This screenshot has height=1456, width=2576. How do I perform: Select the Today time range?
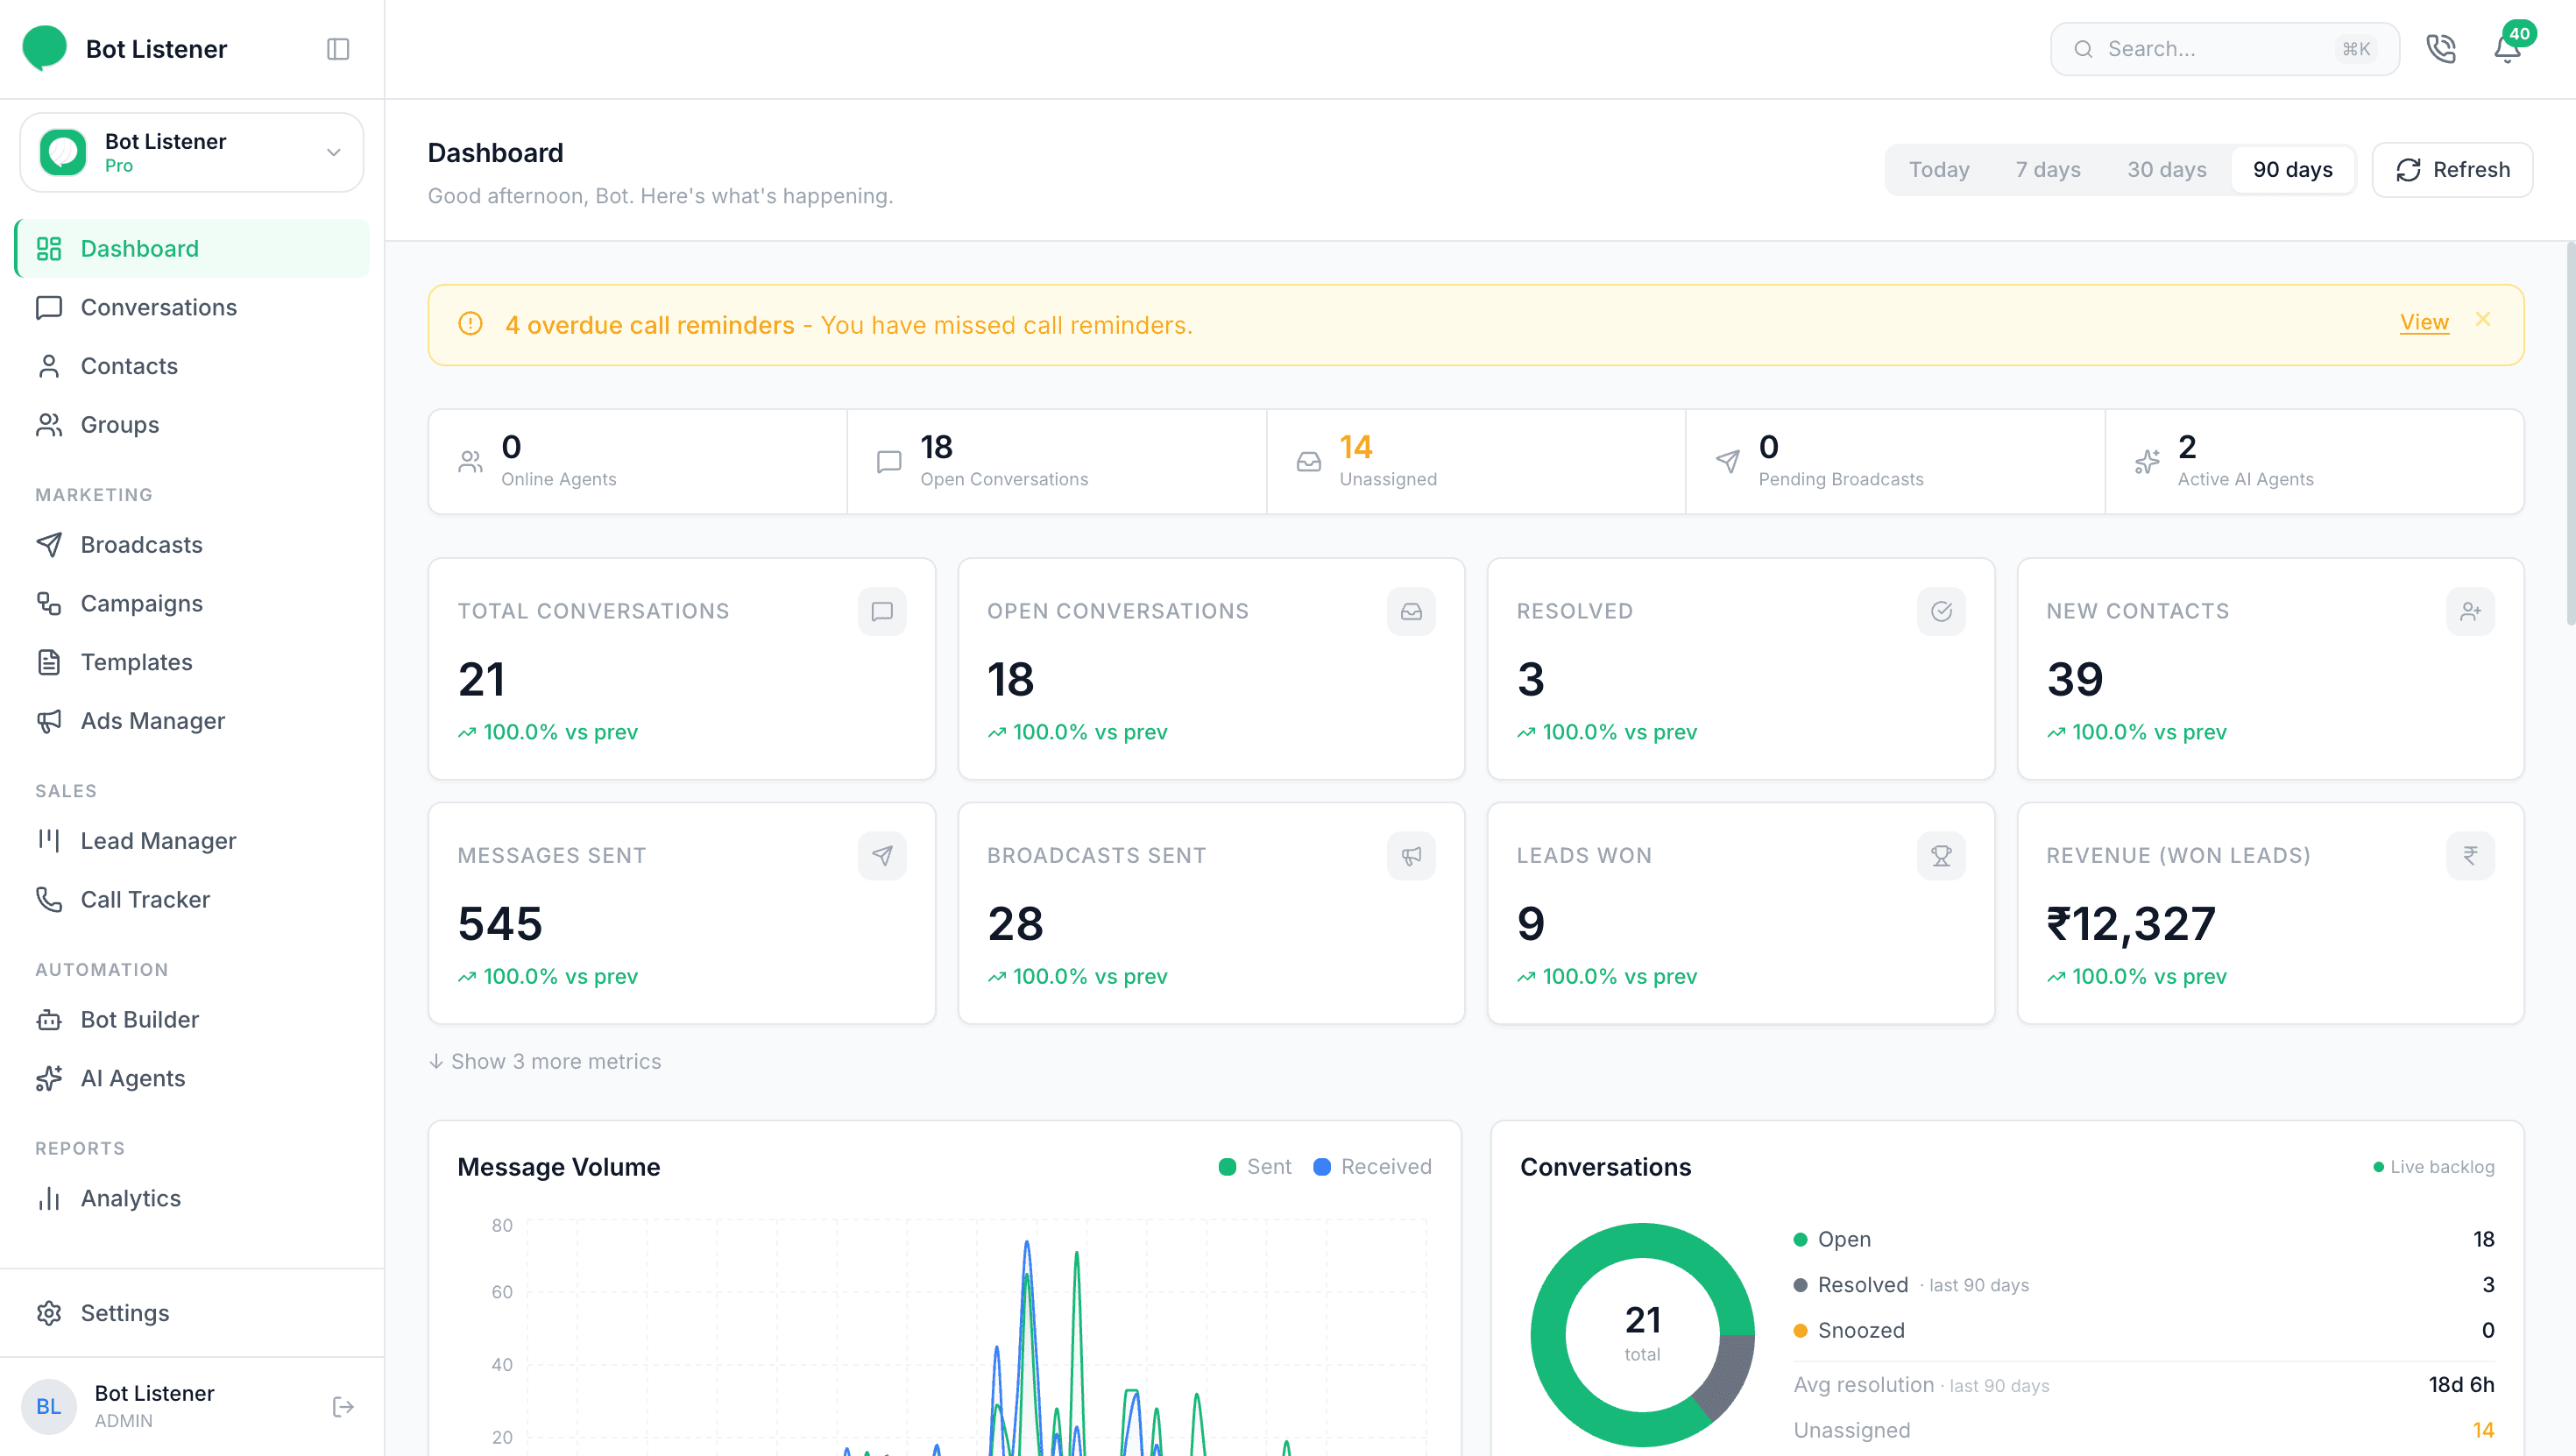(1939, 170)
